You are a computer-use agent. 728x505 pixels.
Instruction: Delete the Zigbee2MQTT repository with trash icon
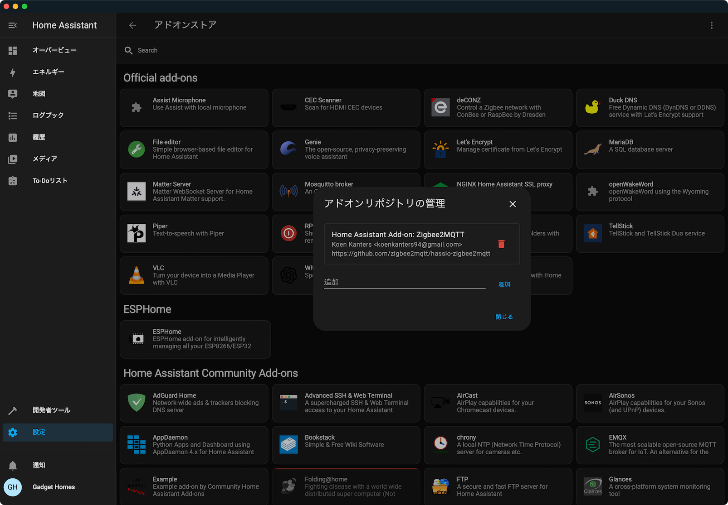click(x=501, y=244)
